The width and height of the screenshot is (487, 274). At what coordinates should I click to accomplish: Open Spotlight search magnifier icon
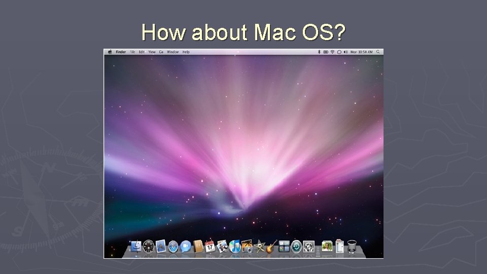378,52
